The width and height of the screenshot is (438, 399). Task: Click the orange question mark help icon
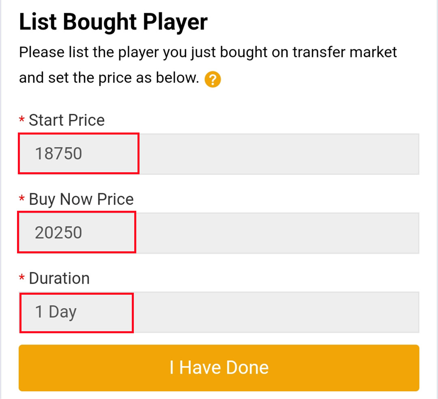[x=213, y=79]
